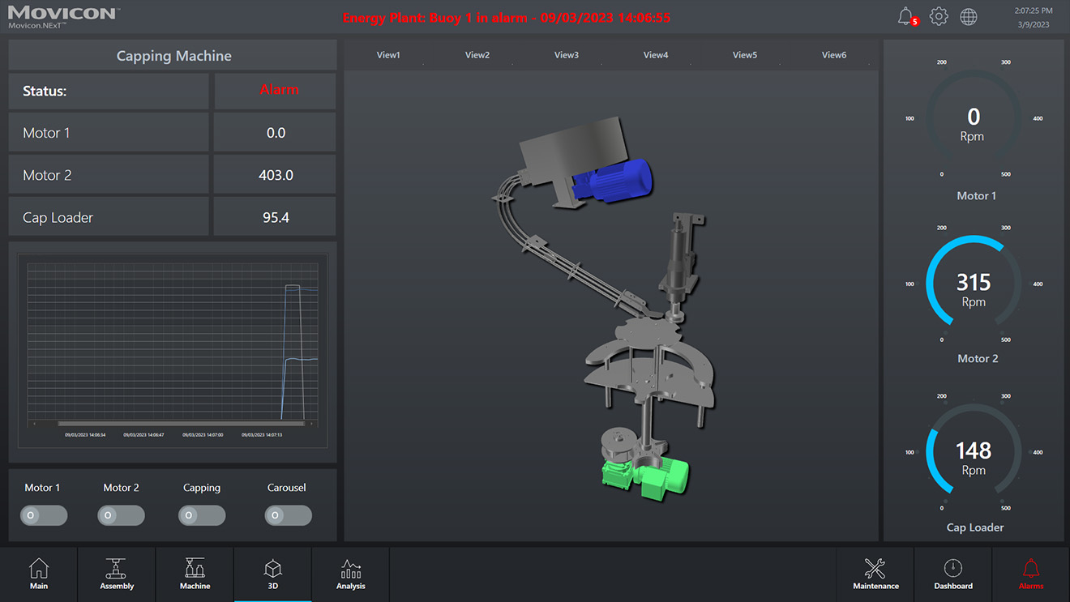Open the Machine view icon
Viewport: 1070px width, 602px height.
point(195,574)
